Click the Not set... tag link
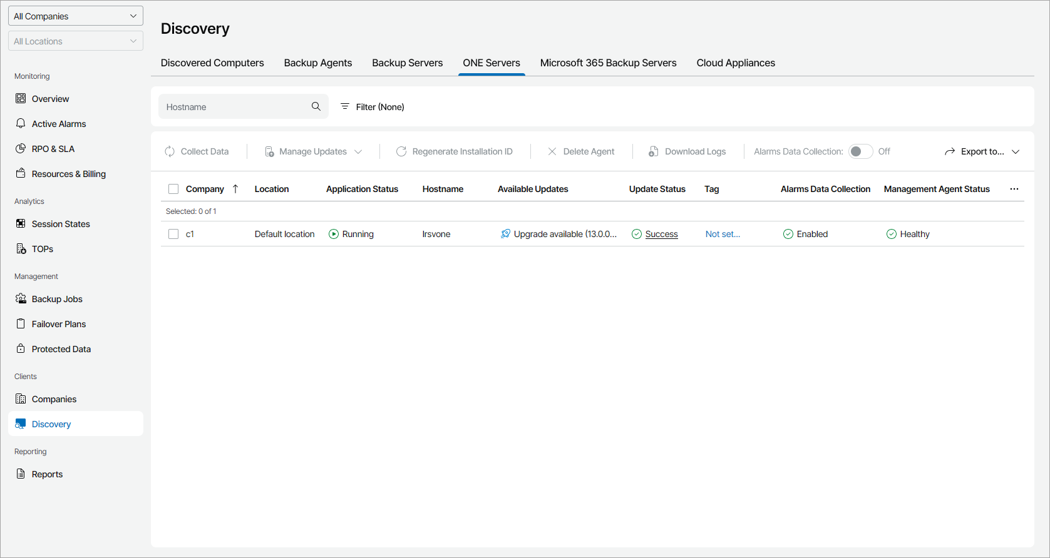The height and width of the screenshot is (558, 1050). tap(723, 234)
